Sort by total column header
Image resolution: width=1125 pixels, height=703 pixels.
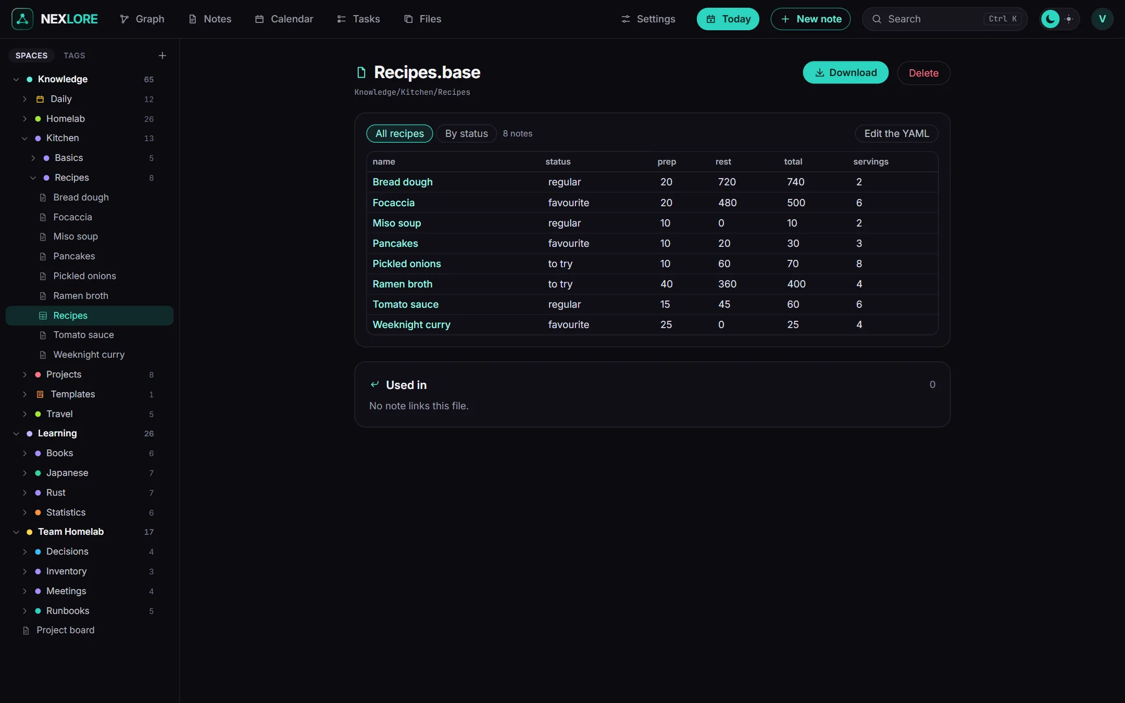point(793,161)
